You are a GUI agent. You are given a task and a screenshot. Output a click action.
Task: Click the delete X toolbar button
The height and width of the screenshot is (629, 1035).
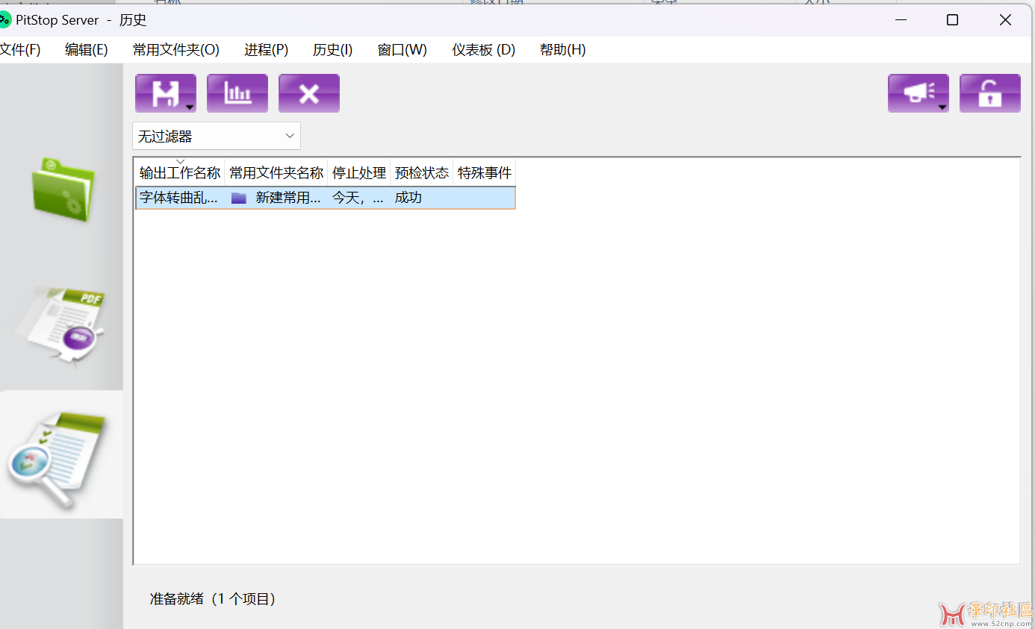[308, 93]
